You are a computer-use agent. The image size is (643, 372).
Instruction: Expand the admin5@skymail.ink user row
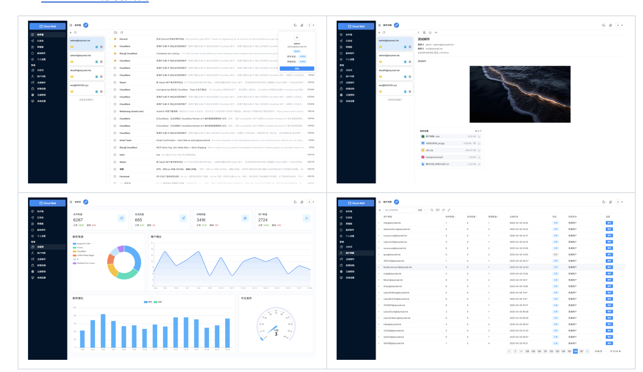tap(379, 337)
